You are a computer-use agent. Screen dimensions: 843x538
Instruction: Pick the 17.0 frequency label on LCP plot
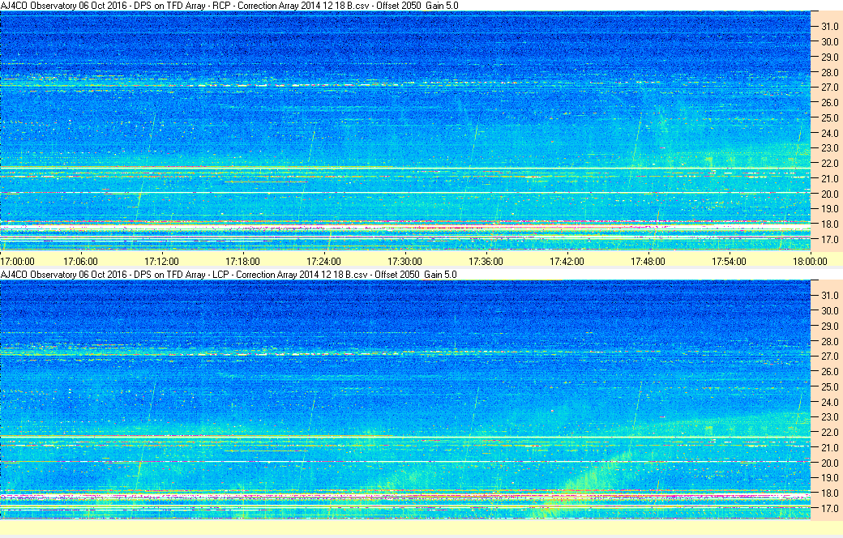click(x=829, y=509)
